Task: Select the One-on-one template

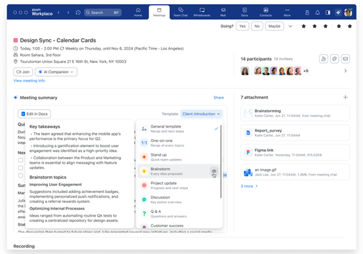Action: [178, 143]
